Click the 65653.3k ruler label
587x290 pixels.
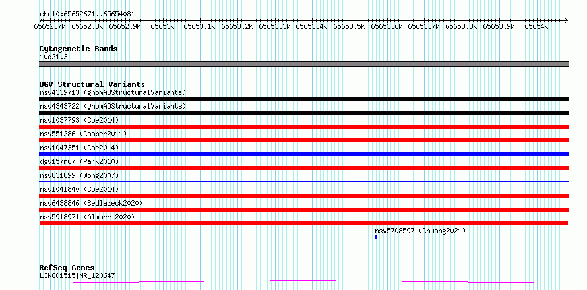point(274,26)
